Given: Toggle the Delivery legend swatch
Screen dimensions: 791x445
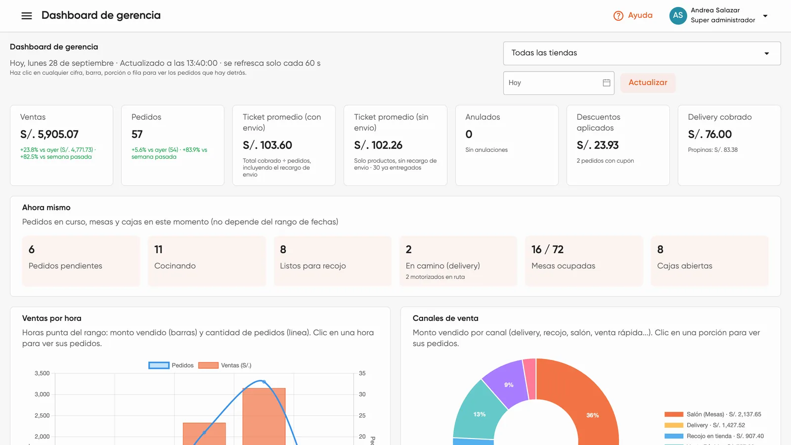Looking at the screenshot, I should (x=674, y=425).
